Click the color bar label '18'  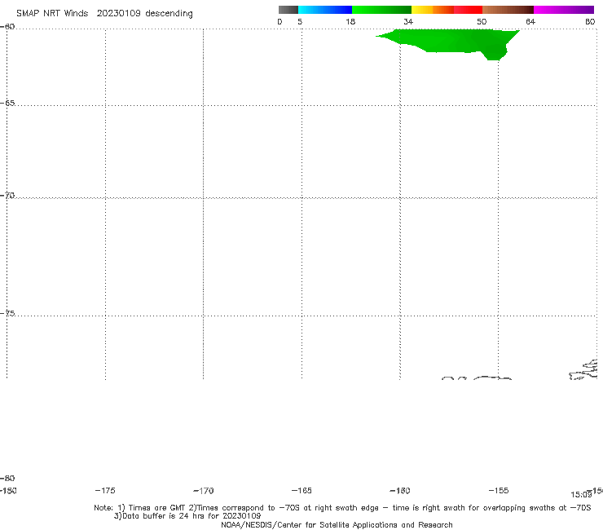coord(350,22)
